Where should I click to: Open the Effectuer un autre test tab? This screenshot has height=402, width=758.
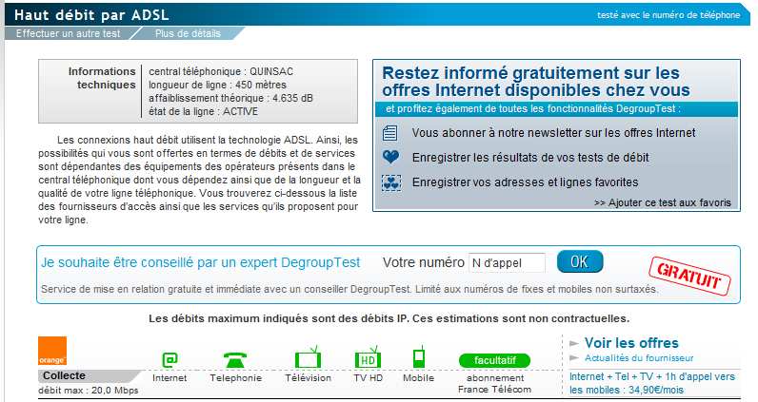click(69, 34)
